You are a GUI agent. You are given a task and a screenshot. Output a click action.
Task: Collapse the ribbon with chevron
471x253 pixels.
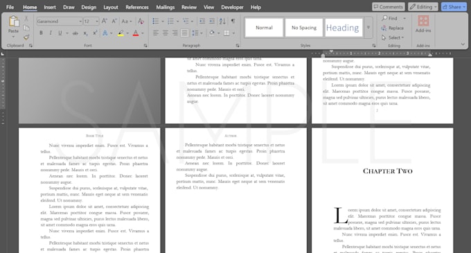click(x=463, y=44)
